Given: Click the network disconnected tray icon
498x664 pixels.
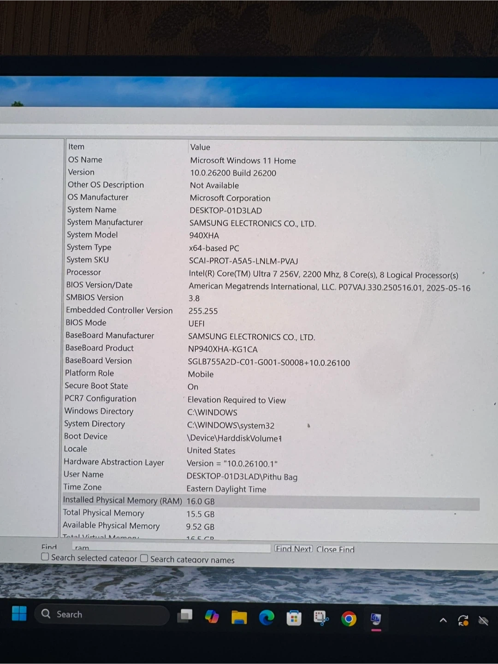Looking at the screenshot, I should tap(483, 621).
